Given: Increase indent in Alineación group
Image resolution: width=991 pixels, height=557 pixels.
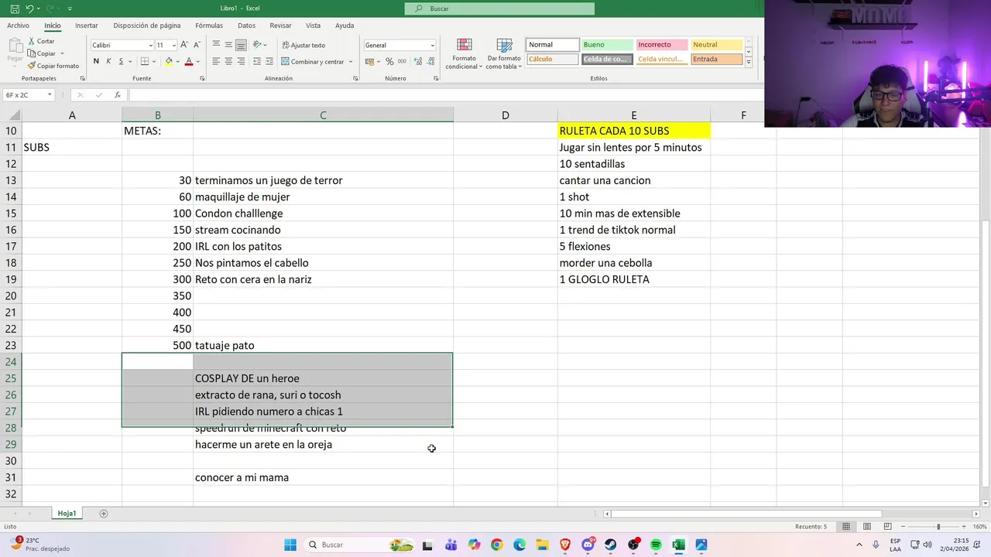Looking at the screenshot, I should pyautogui.click(x=268, y=61).
